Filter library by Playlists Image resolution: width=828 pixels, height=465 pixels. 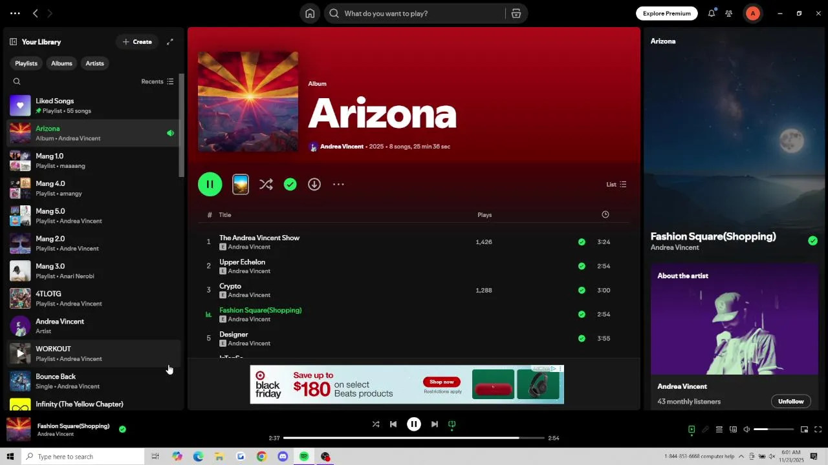point(27,63)
